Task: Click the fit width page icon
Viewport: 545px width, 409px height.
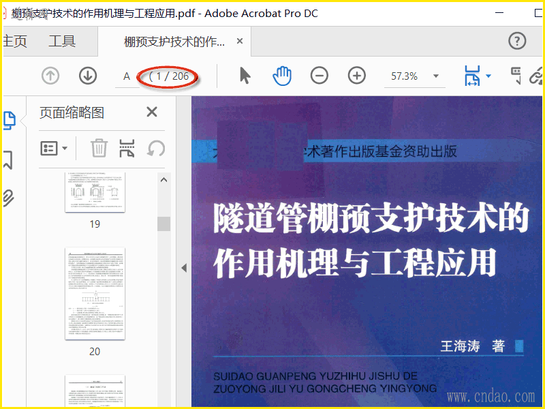Action: 472,76
